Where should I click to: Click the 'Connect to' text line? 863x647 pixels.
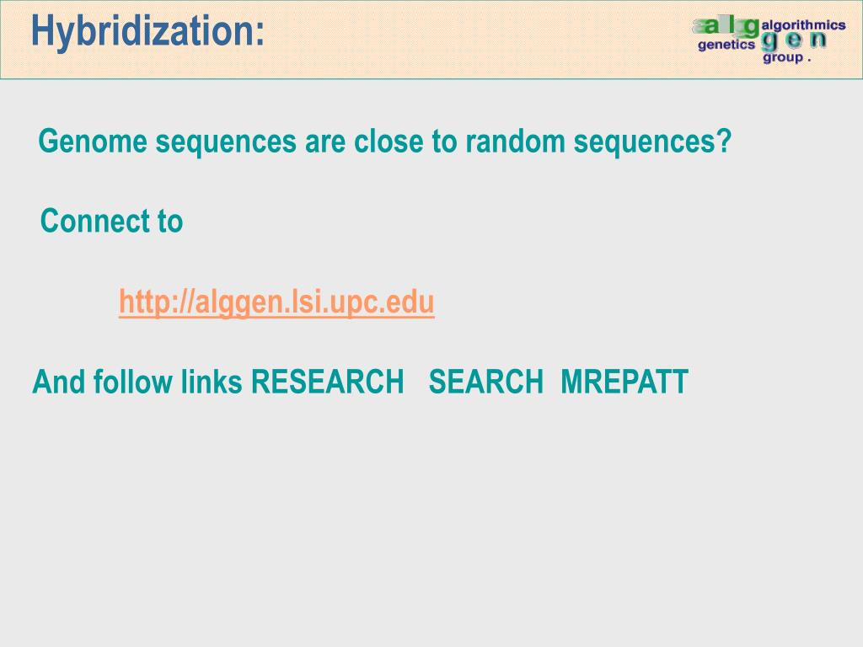tap(111, 222)
